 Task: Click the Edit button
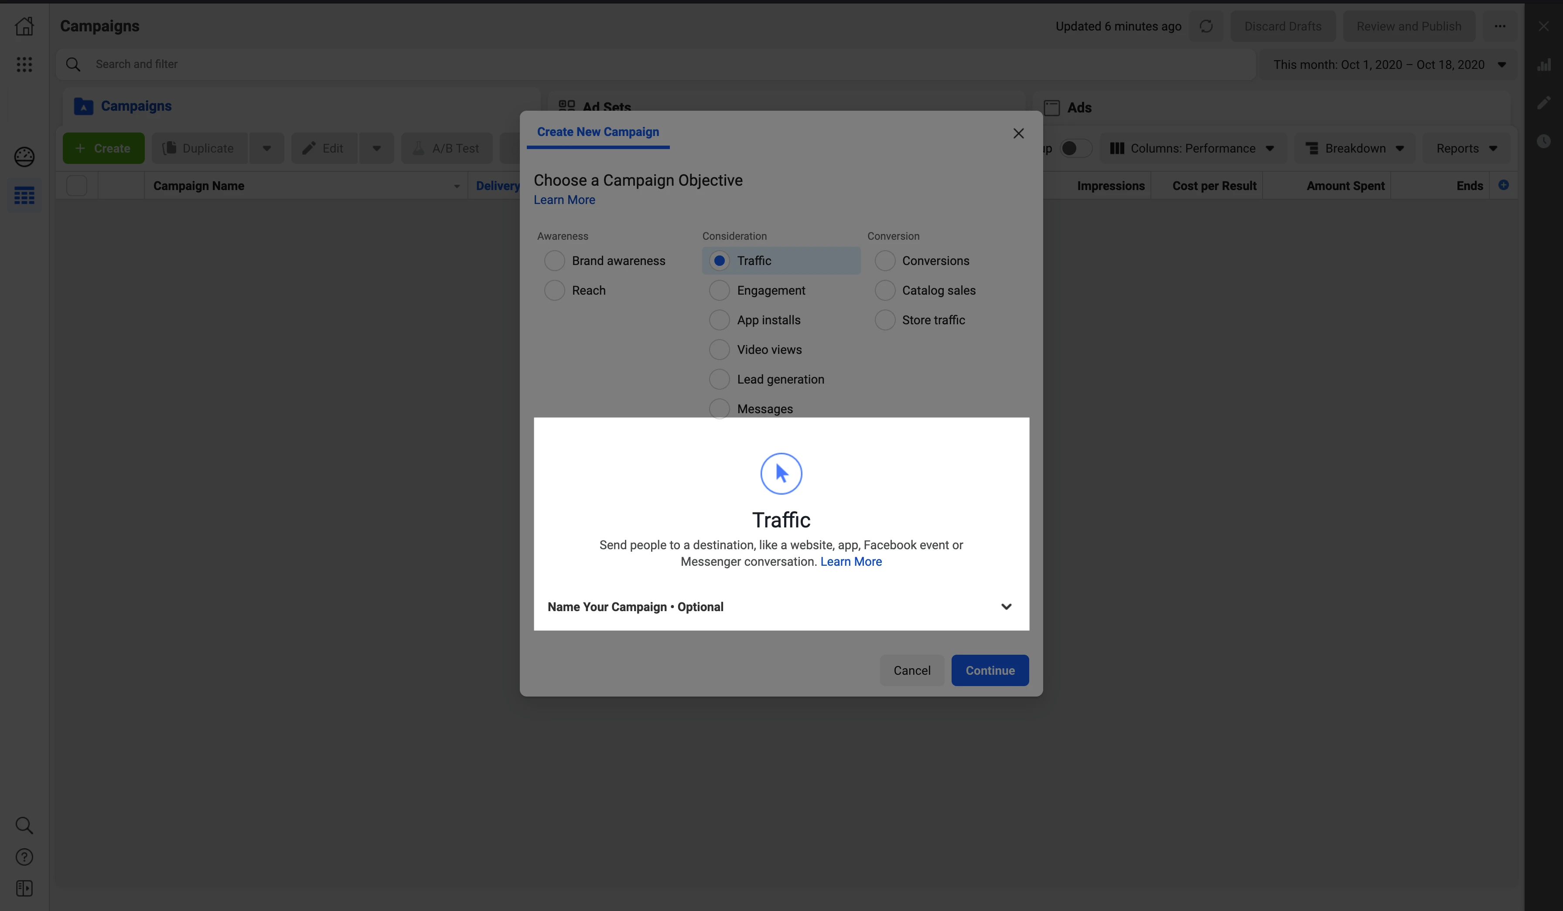[x=324, y=149]
